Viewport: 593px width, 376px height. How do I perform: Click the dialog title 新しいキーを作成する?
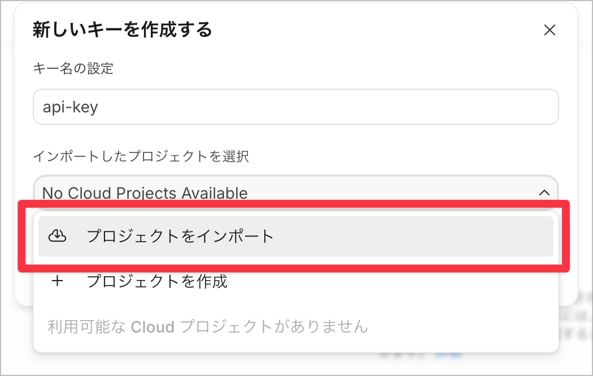click(x=123, y=29)
